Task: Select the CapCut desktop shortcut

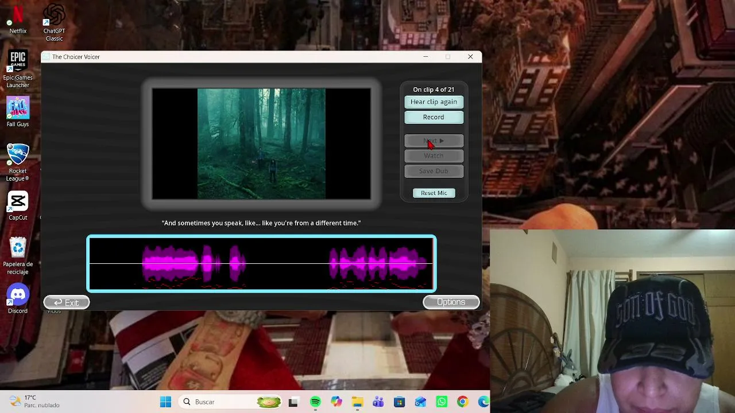Action: tap(18, 206)
